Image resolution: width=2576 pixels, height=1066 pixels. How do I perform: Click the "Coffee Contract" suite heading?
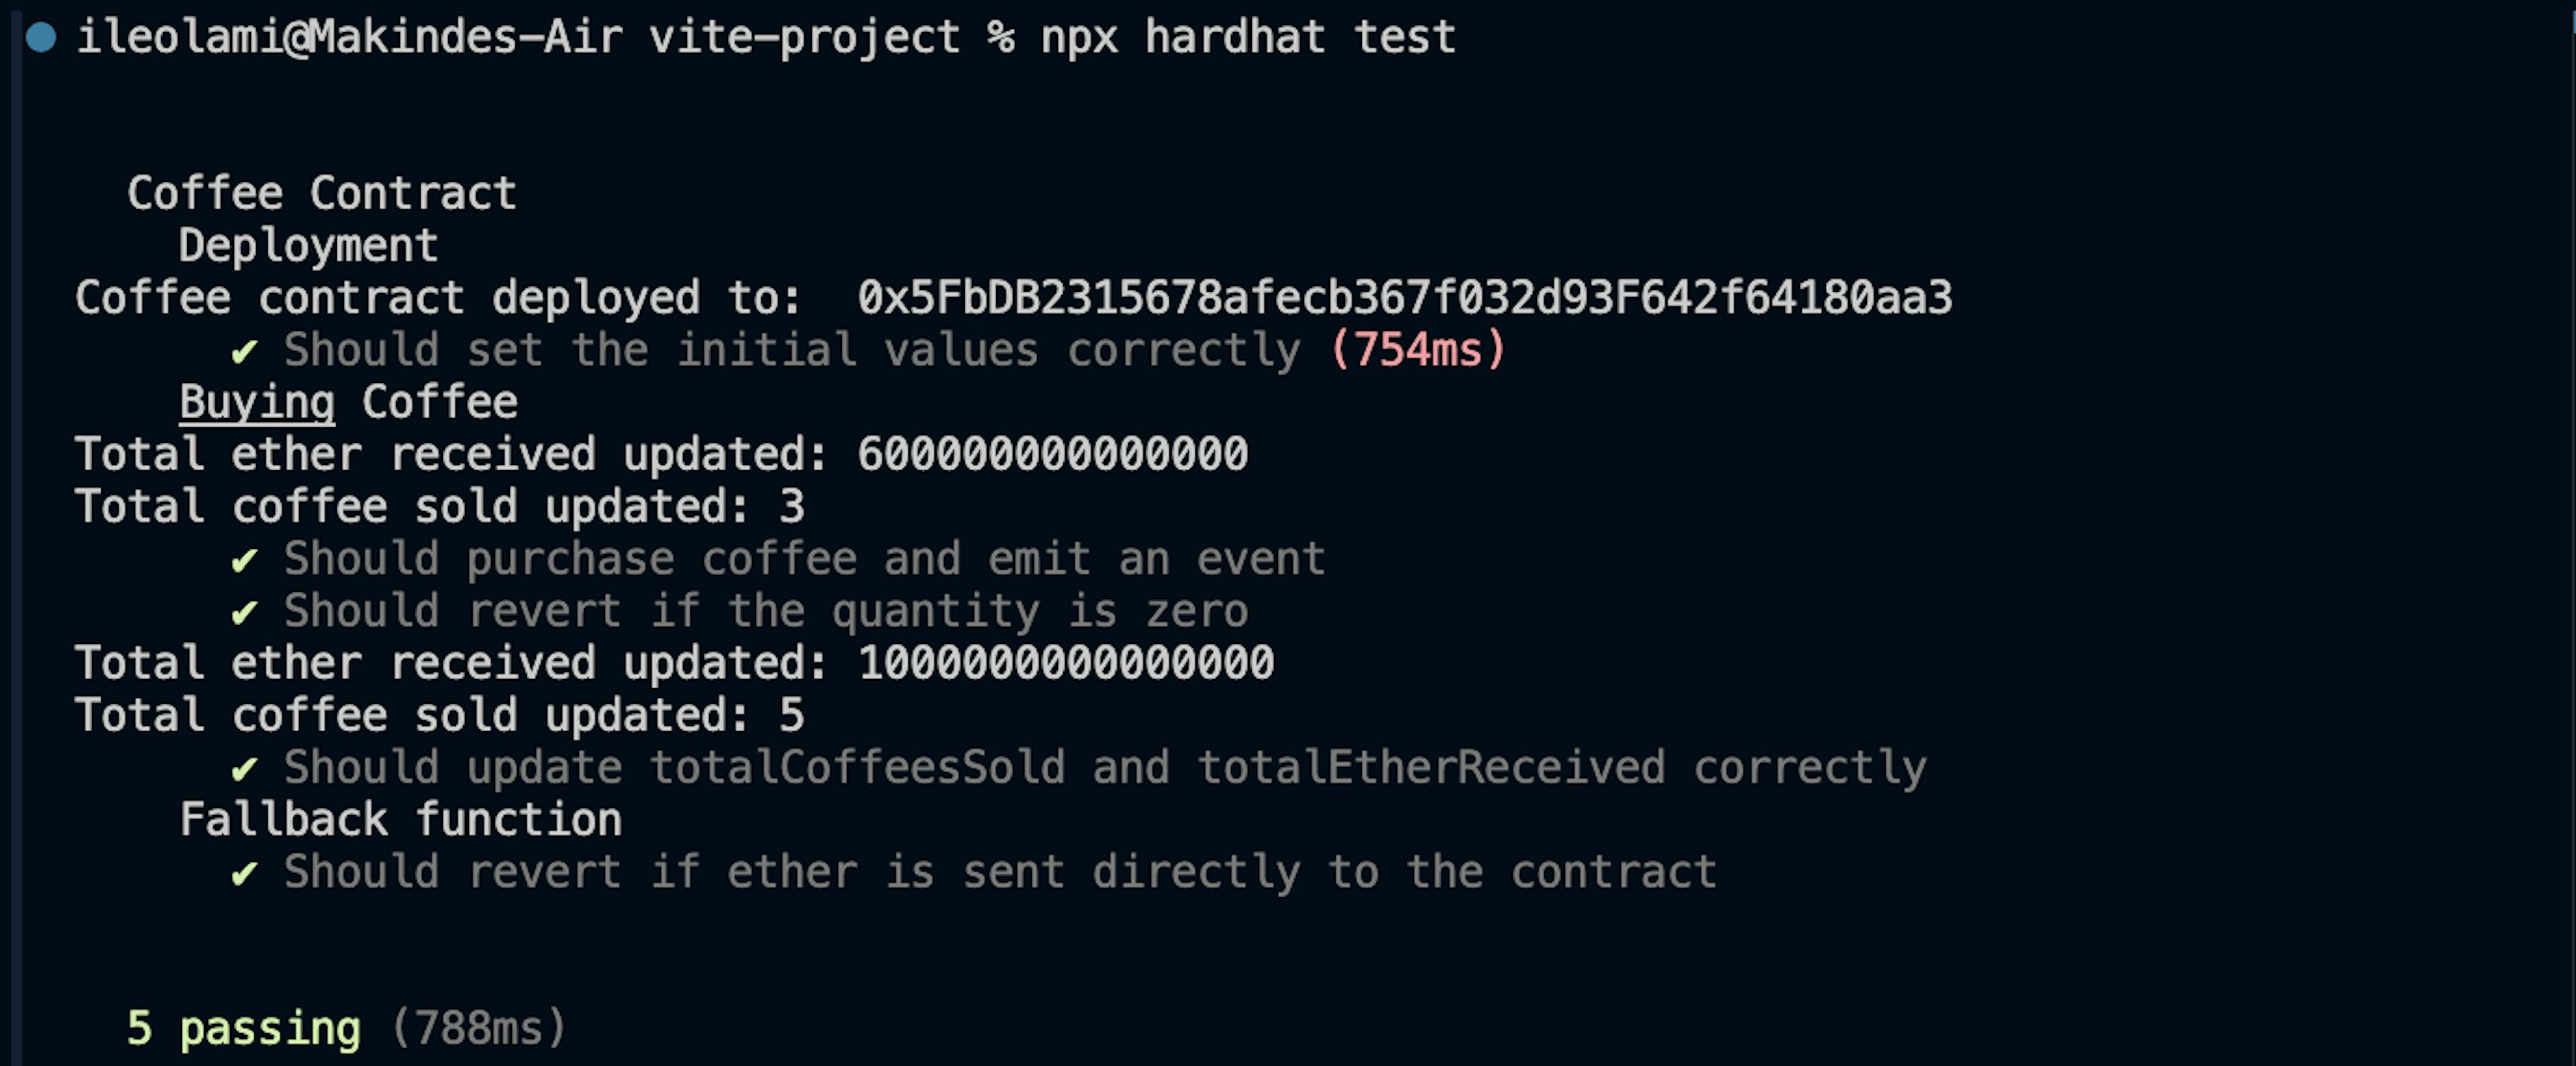(x=321, y=193)
